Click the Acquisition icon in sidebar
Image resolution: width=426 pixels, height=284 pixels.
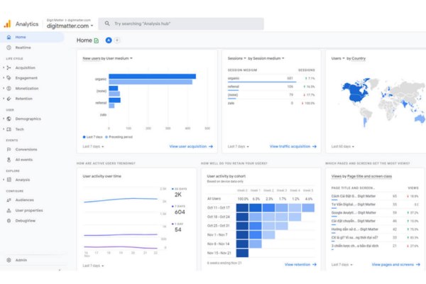click(9, 67)
